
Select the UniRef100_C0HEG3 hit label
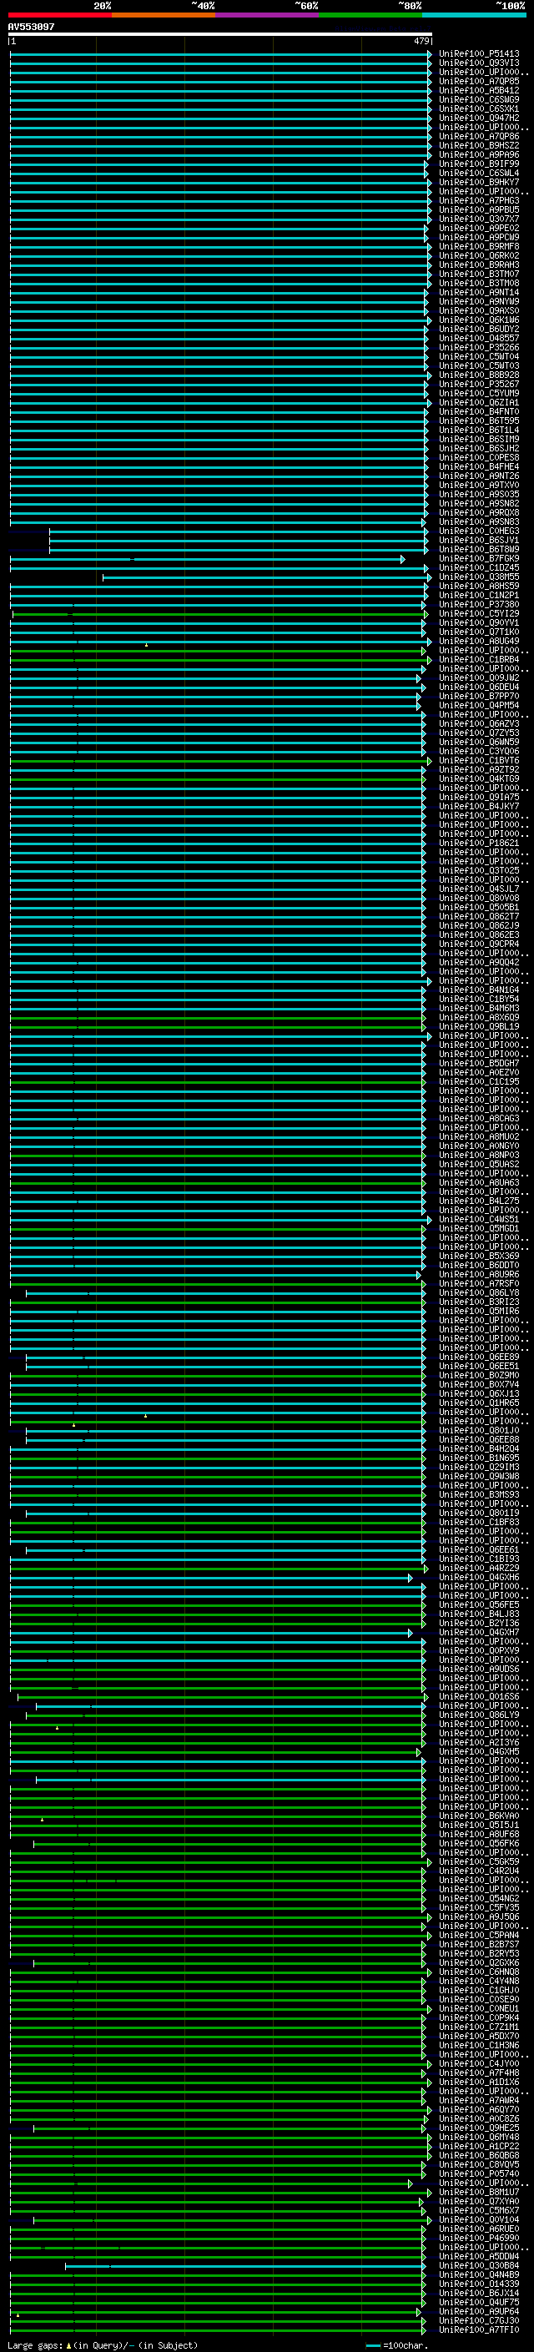(478, 531)
